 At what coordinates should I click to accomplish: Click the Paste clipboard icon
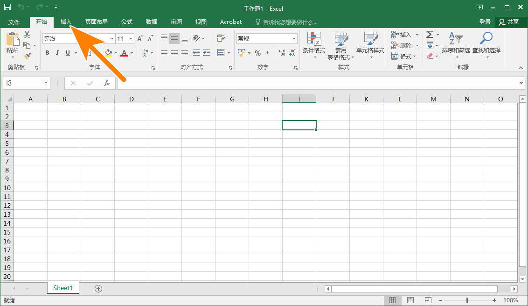(13, 39)
